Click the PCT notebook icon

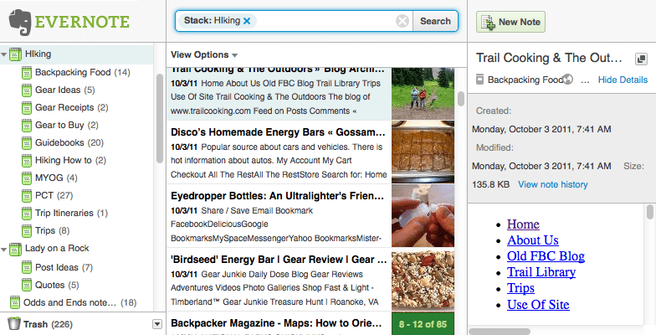(x=27, y=196)
